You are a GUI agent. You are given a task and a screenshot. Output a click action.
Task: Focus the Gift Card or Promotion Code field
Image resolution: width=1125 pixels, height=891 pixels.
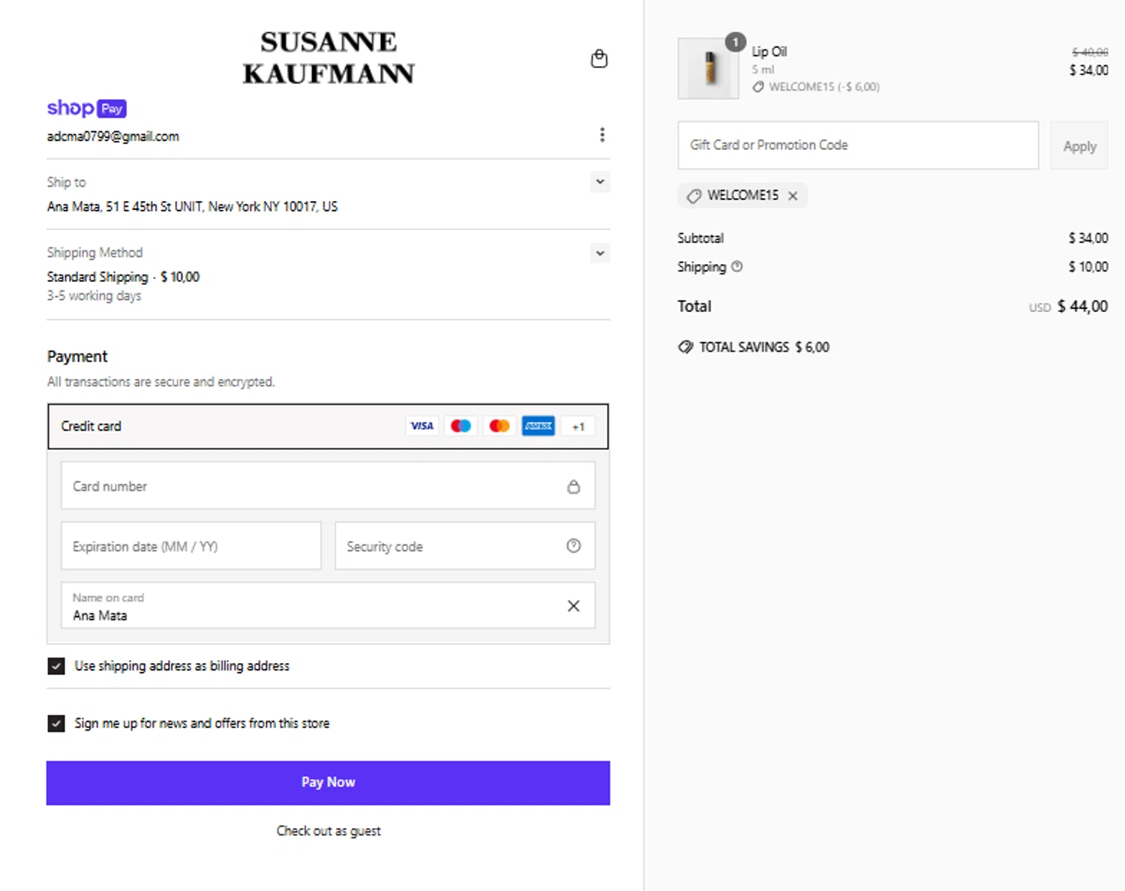[858, 145]
